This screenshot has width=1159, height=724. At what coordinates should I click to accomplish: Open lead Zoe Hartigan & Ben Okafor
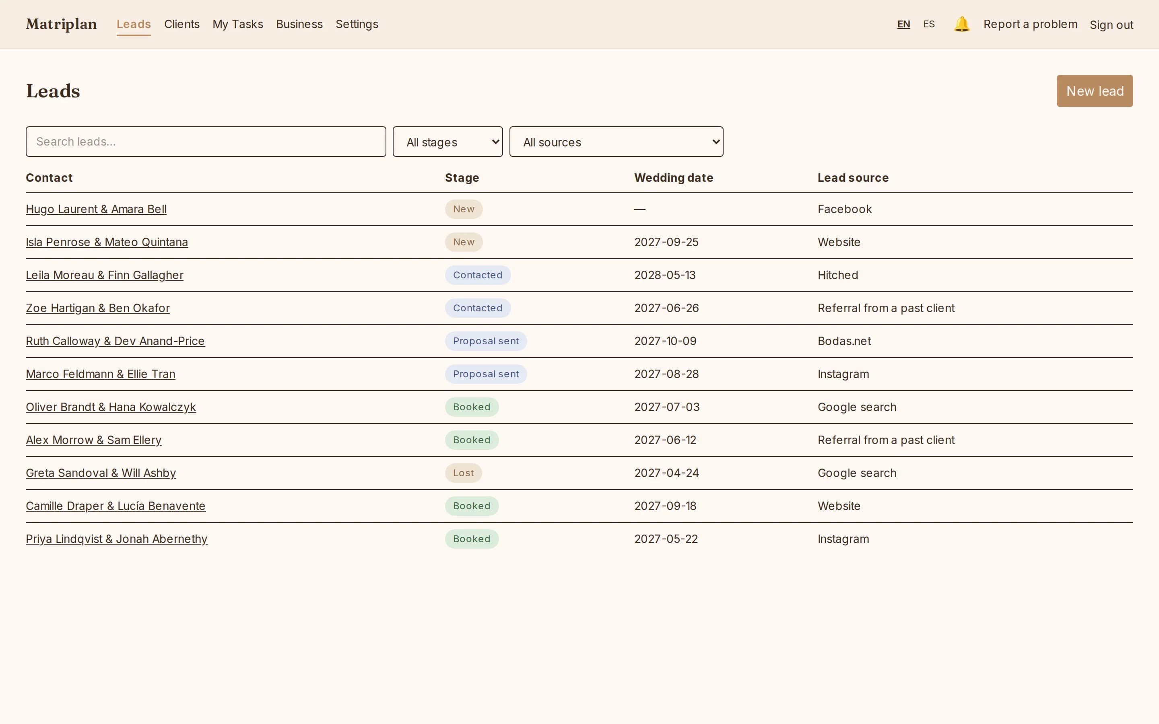(x=98, y=309)
